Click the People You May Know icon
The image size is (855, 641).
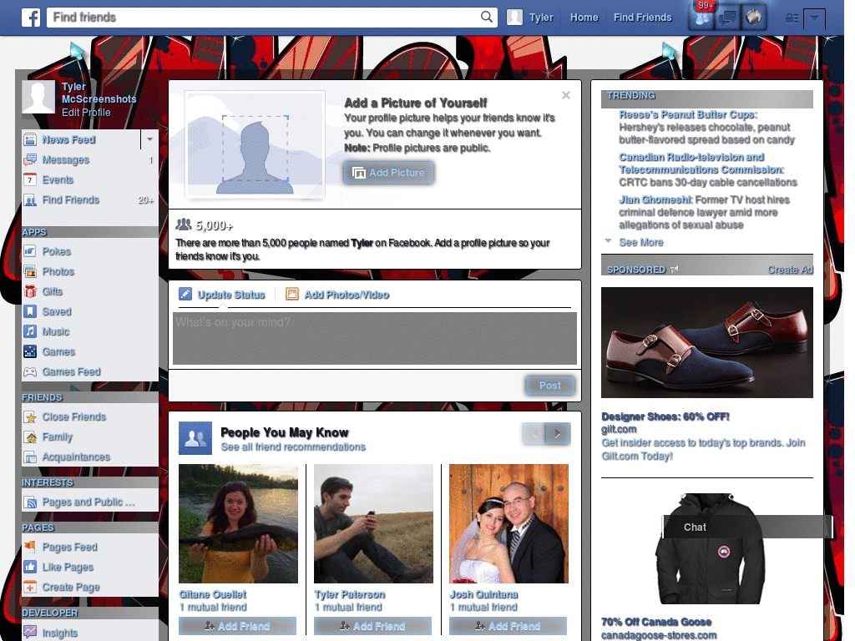195,437
